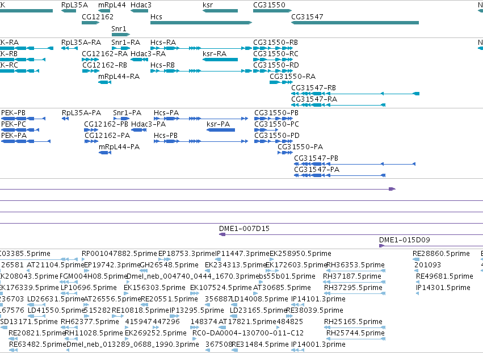Click the RH37295.5prime EST label

coord(354,288)
